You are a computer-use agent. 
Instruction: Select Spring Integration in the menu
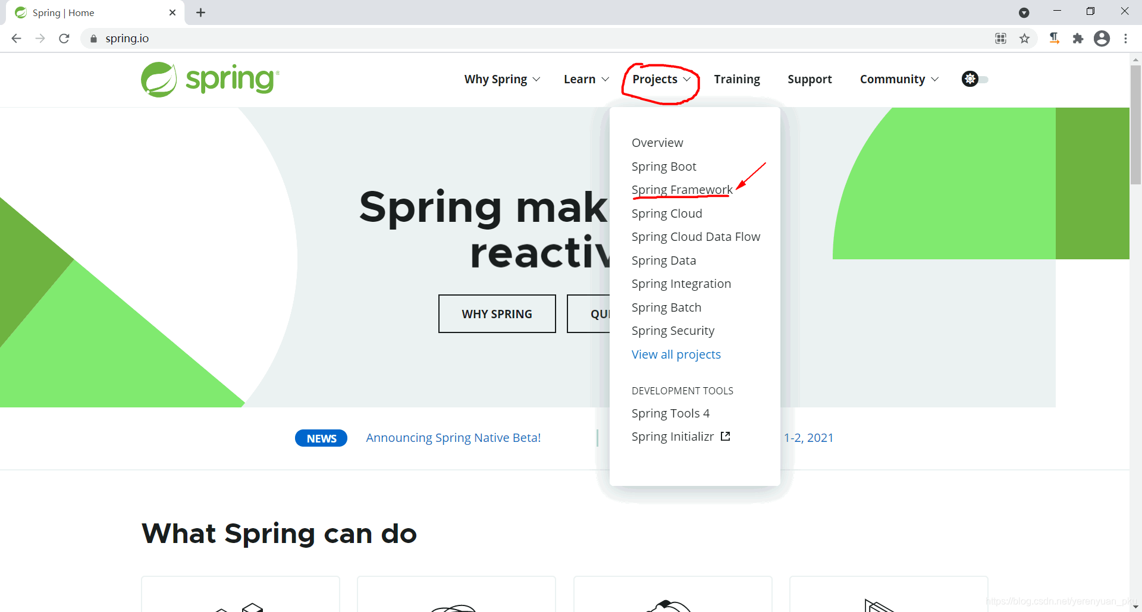pos(681,284)
